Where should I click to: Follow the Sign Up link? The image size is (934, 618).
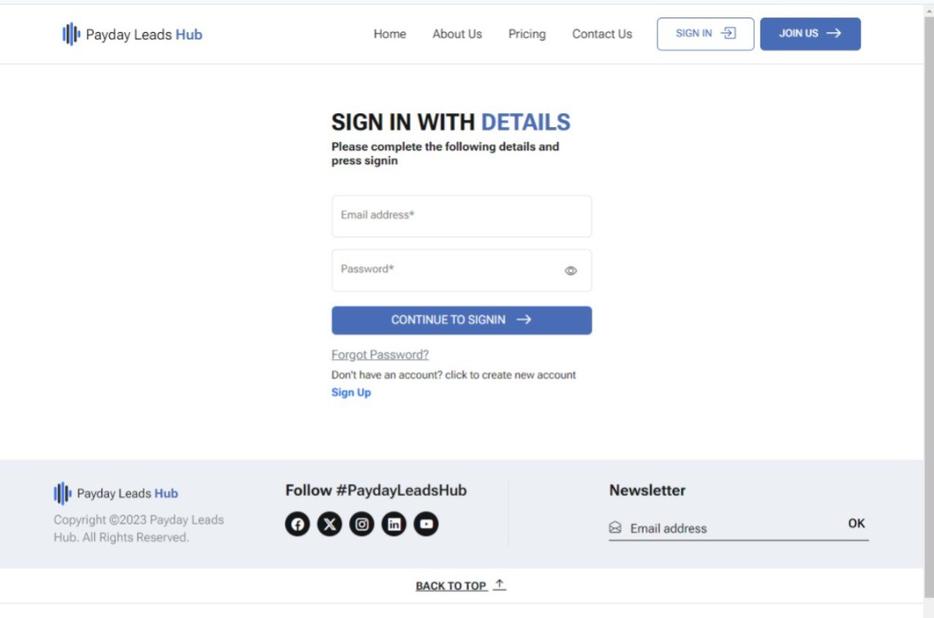351,393
